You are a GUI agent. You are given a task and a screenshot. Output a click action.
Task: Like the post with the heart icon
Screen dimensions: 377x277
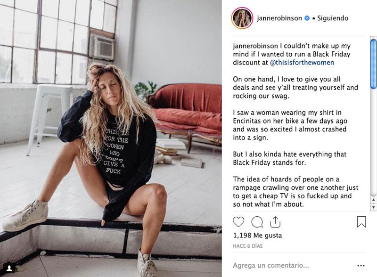click(238, 222)
